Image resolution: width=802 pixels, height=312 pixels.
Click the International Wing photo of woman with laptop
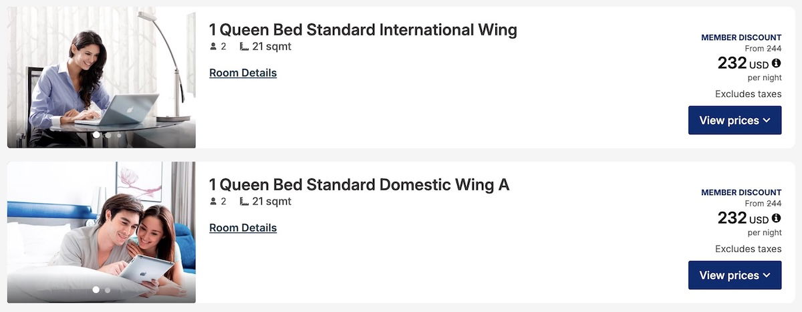pyautogui.click(x=101, y=73)
